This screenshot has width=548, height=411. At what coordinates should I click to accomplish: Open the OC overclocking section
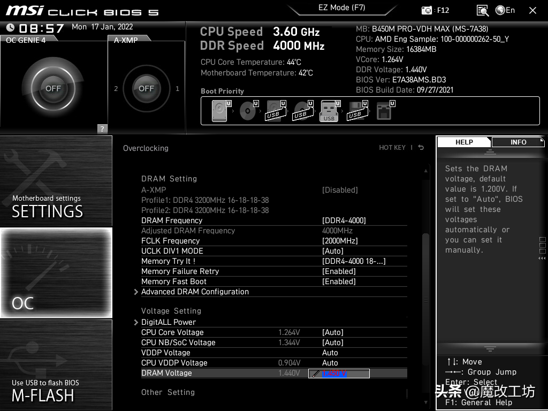pos(56,272)
